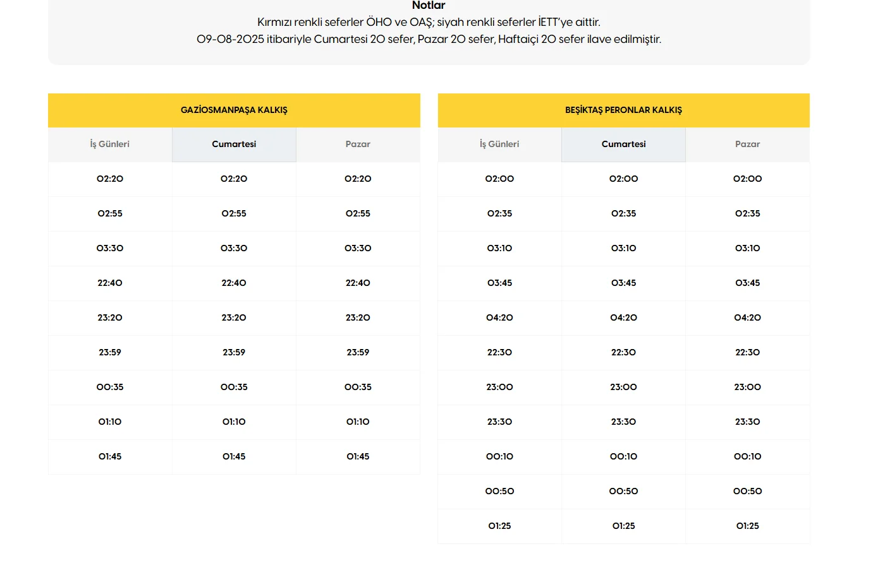Click the Notlar heading
The height and width of the screenshot is (563, 890).
[429, 6]
